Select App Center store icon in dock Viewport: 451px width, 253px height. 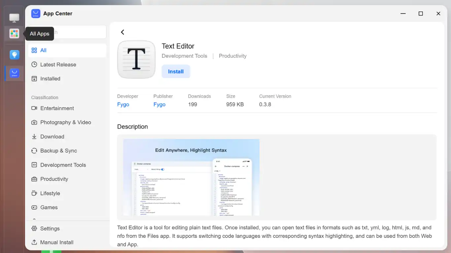[14, 73]
